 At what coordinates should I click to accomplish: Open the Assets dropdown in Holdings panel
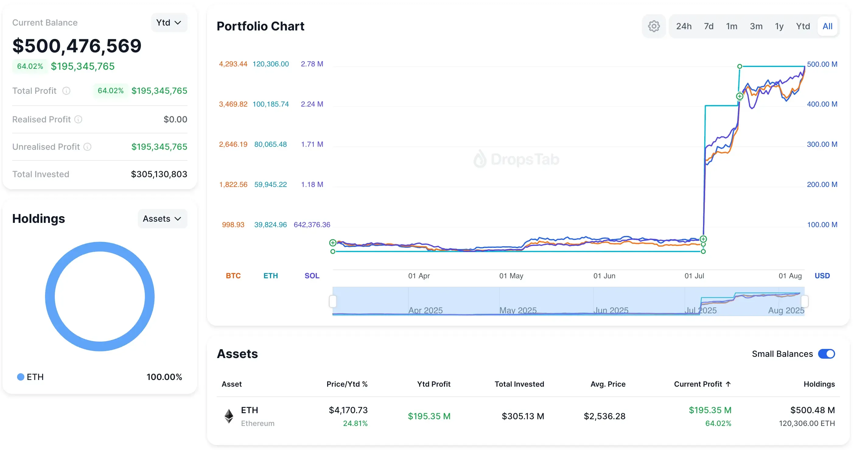pos(162,219)
